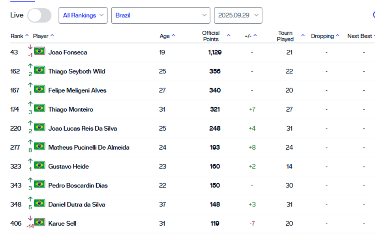Expand the 2025.09.29 date dropdown
375x238 pixels.
[x=238, y=15]
